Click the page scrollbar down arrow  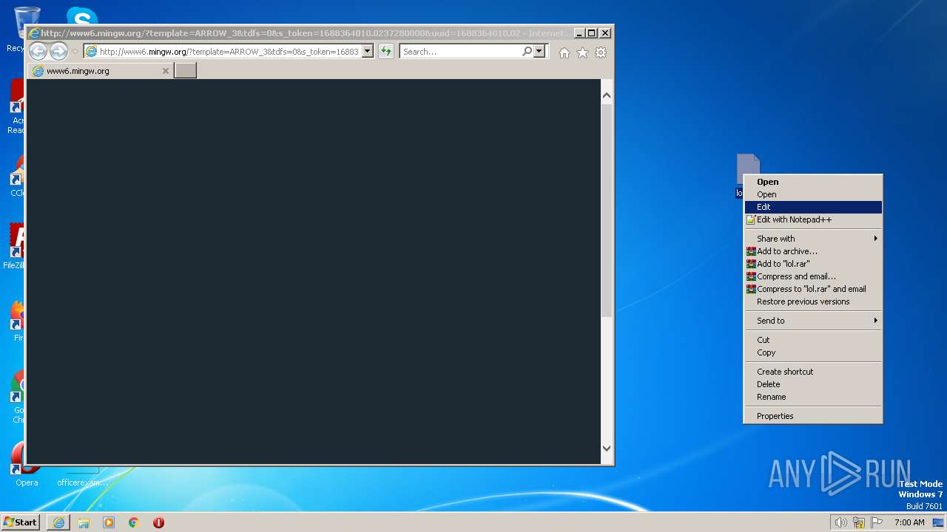pyautogui.click(x=607, y=448)
